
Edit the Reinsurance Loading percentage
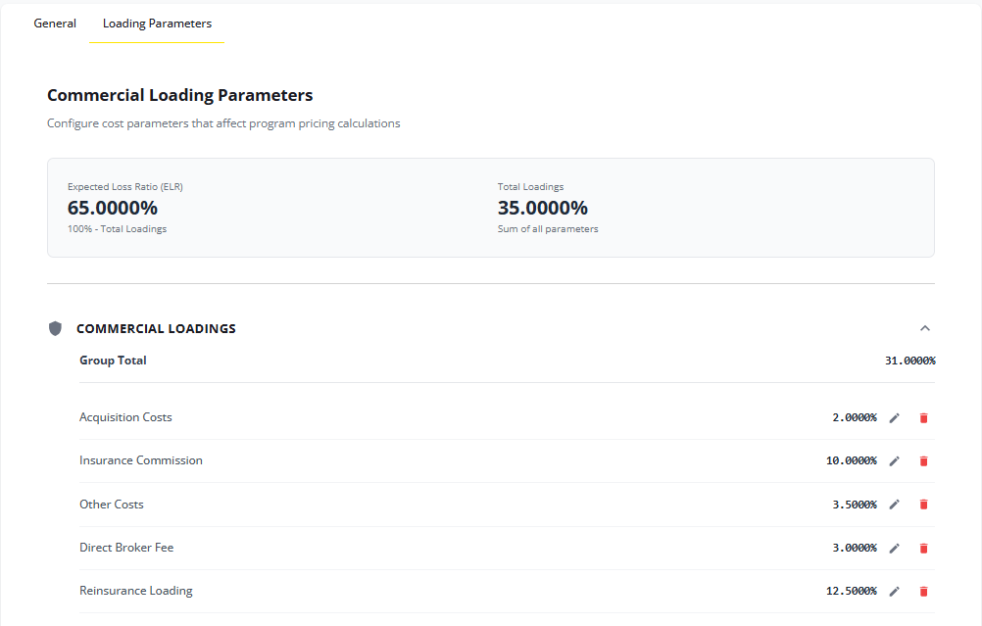tap(894, 592)
